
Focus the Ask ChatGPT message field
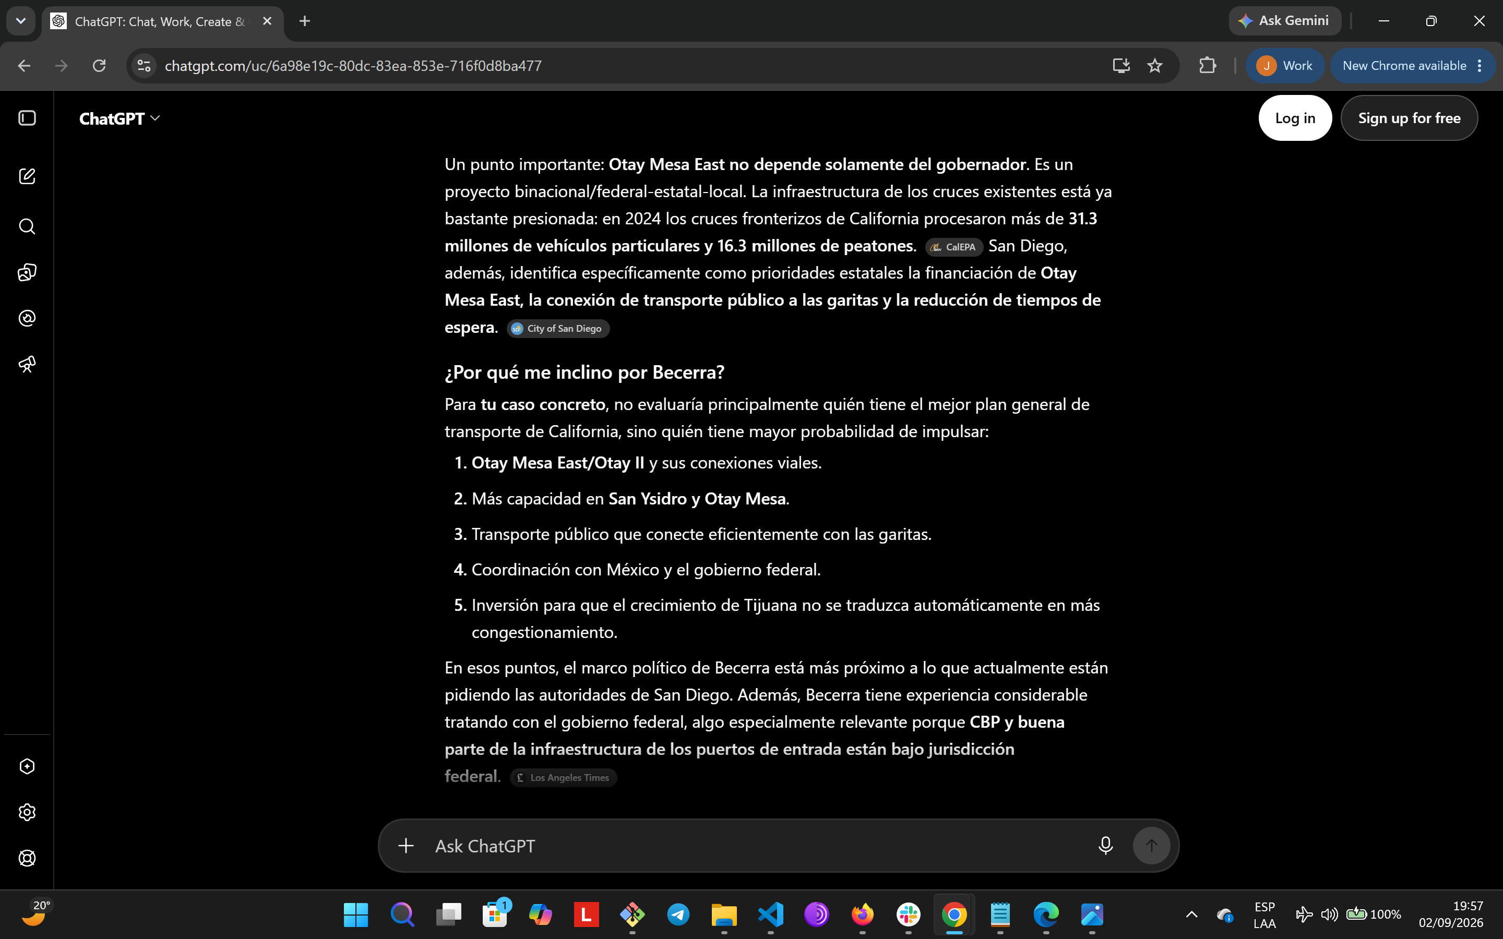pos(758,846)
